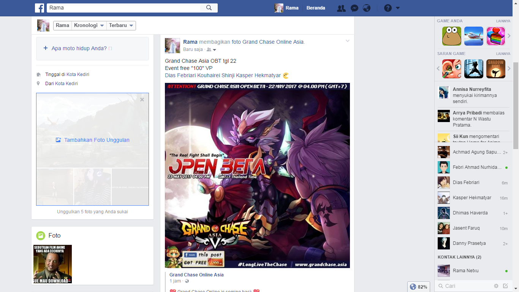Click the plus icon beside Apa moto hidup

(46, 48)
